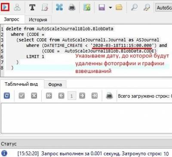This screenshot has width=172, height=157.
Task: Click the blue diagram layout icon
Action: pyautogui.click(x=59, y=7)
